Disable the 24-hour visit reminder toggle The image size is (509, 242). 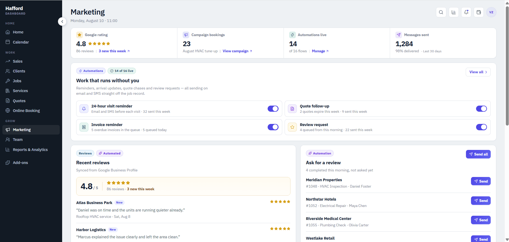click(273, 109)
